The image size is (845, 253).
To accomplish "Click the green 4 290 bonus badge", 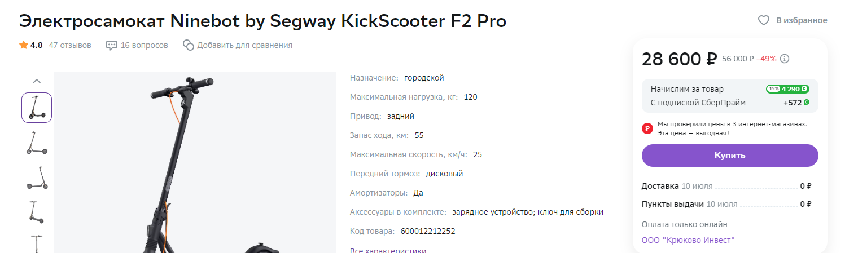I will [787, 89].
